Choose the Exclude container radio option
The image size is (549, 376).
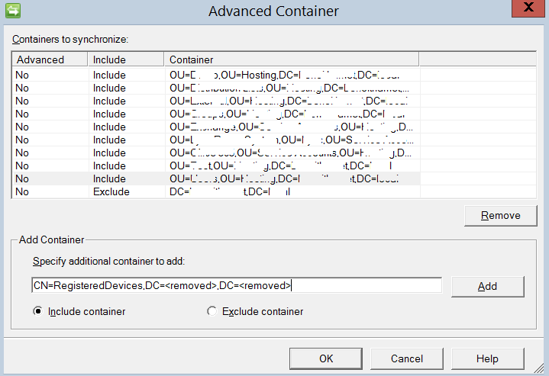coord(212,311)
